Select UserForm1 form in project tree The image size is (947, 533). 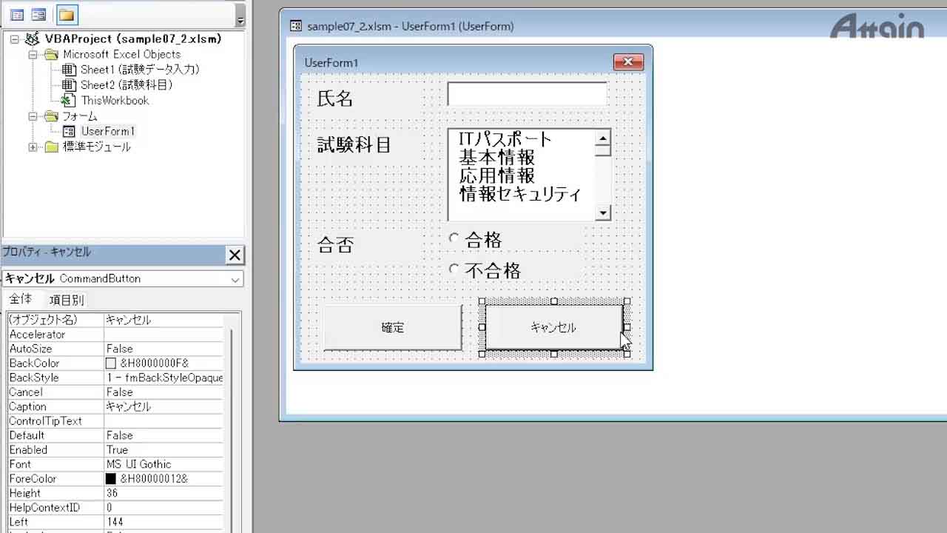pos(107,132)
